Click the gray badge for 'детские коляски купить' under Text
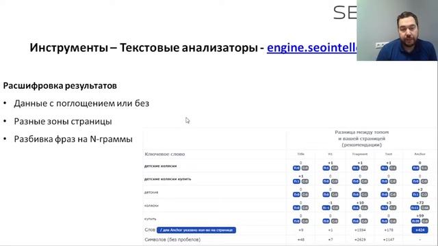The height and width of the screenshot is (246, 438). tap(393, 181)
